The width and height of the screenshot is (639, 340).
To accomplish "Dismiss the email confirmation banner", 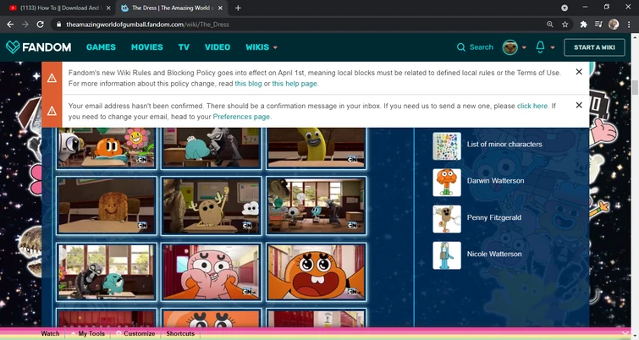I will [579, 105].
